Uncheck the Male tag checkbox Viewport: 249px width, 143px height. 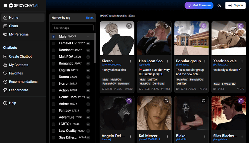(x=53, y=37)
